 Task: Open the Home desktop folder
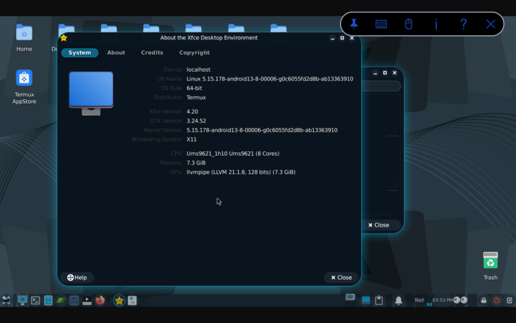24,38
